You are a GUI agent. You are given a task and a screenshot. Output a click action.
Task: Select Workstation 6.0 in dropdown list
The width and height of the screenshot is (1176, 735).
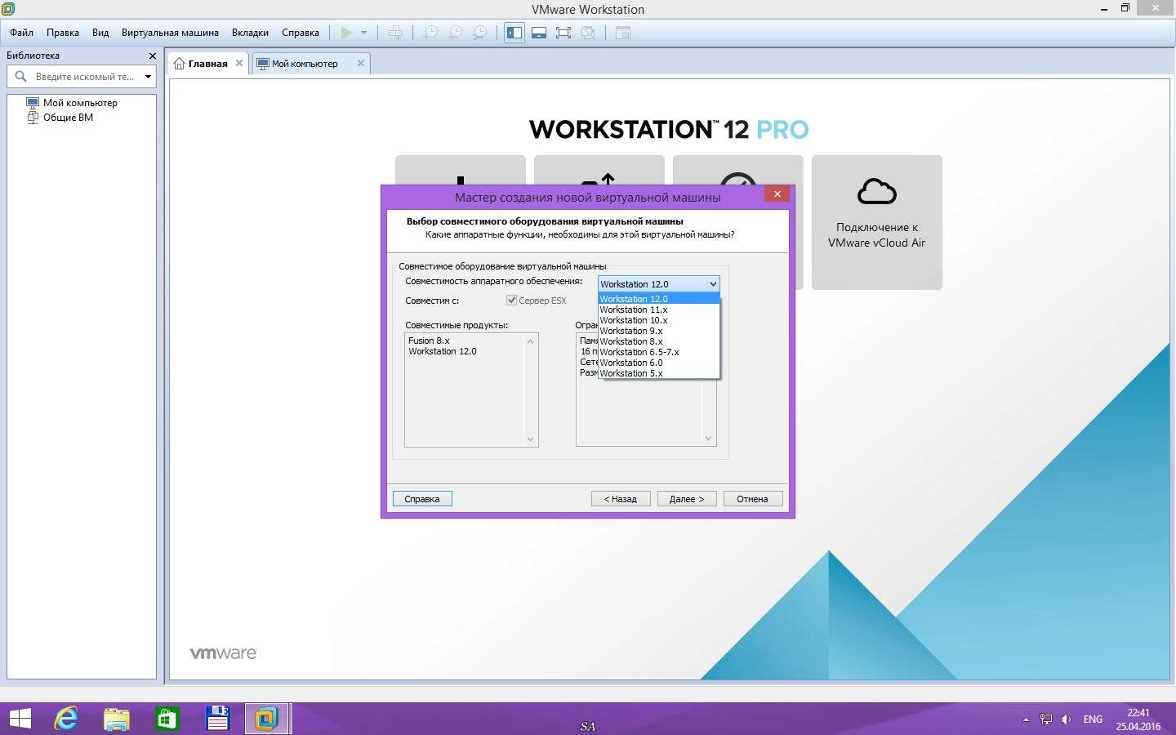(x=658, y=363)
